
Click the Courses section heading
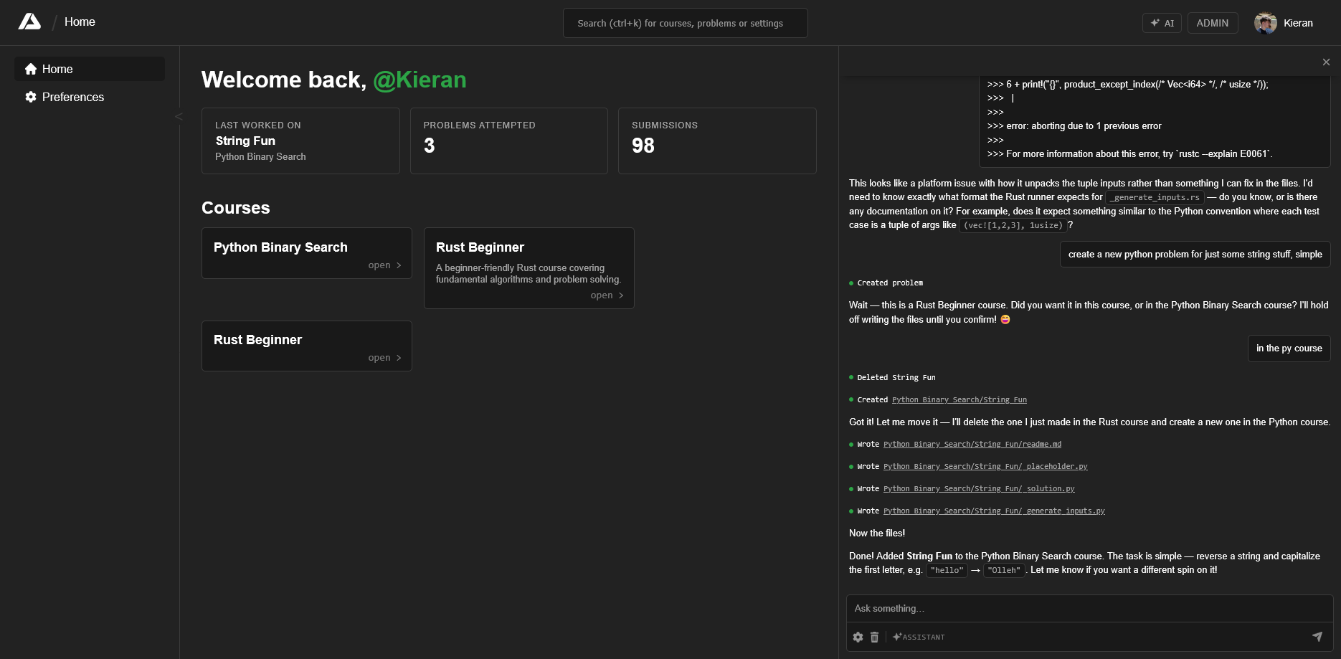tap(236, 208)
